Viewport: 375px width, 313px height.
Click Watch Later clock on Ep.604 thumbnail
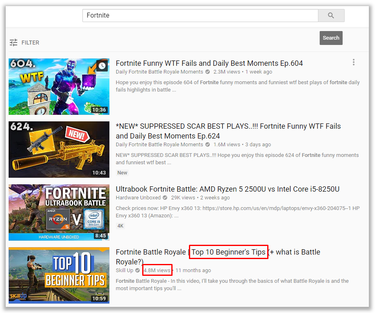102,65
